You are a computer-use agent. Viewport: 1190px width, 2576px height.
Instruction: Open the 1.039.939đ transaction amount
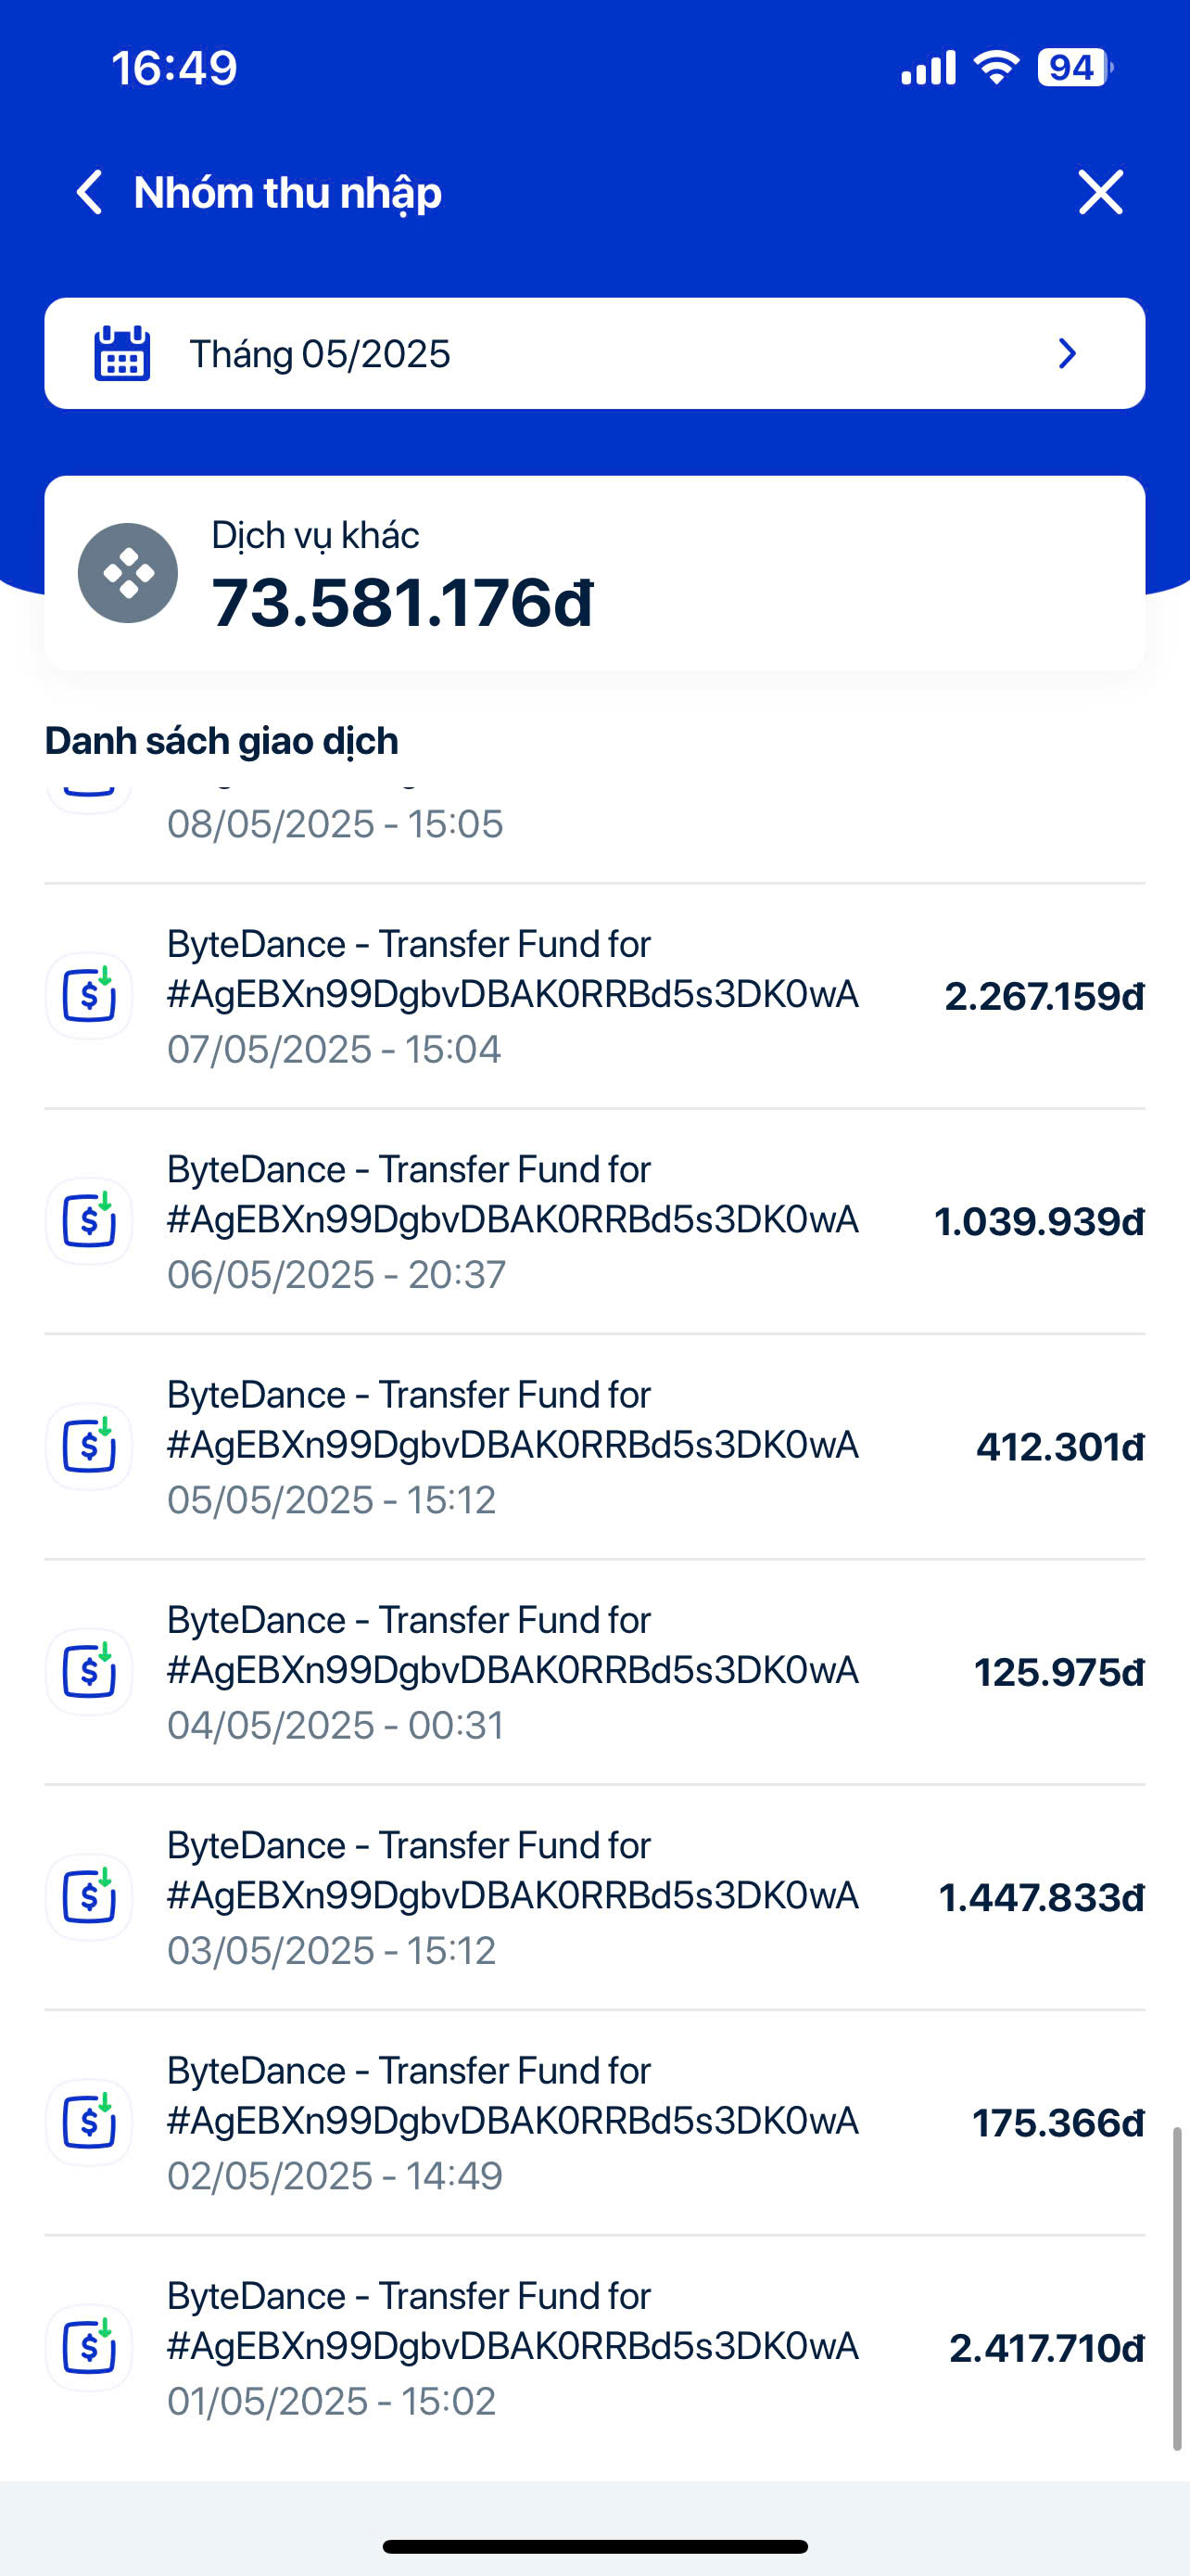pyautogui.click(x=1039, y=1221)
